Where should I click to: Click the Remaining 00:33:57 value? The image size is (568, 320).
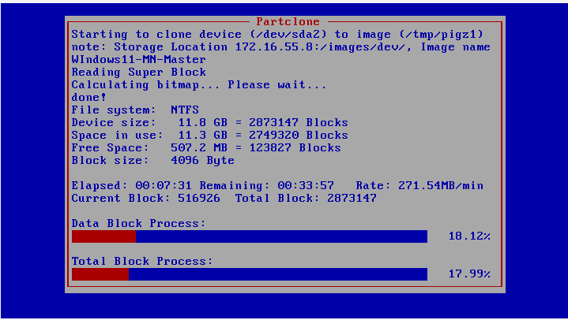(306, 185)
